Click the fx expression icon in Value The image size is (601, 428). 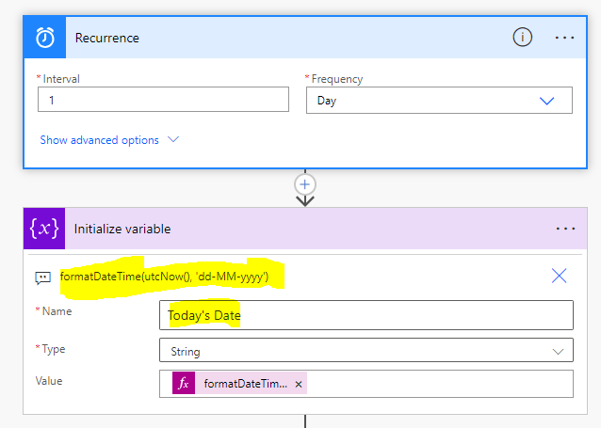coord(184,384)
